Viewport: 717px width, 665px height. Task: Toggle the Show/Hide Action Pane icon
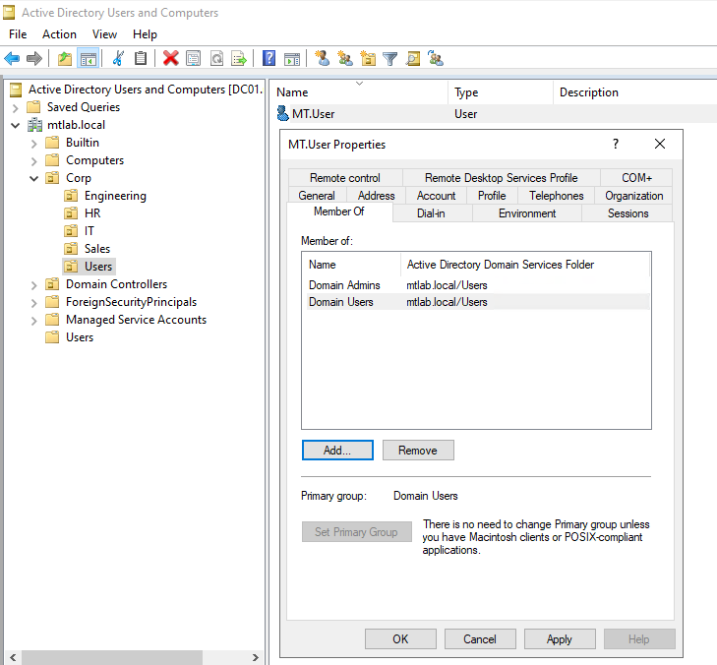coord(292,59)
